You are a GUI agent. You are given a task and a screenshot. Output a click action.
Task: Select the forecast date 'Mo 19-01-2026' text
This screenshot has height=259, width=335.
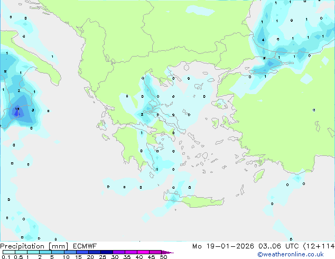(x=223, y=246)
